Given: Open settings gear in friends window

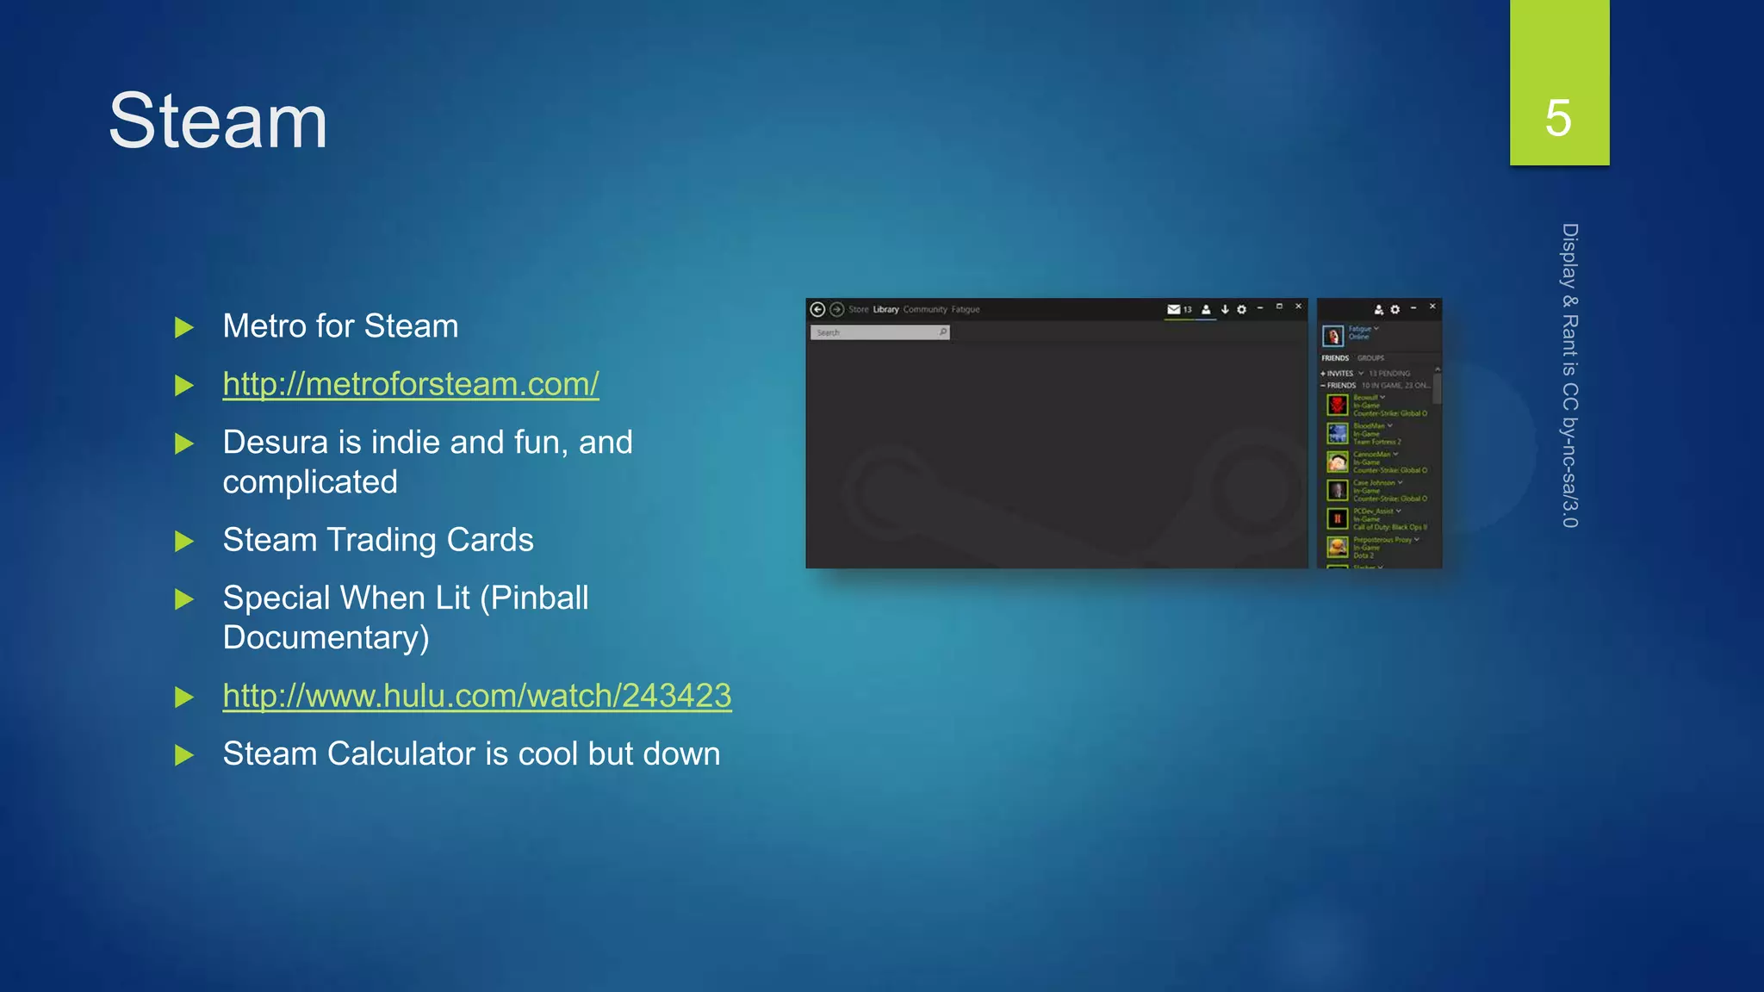Looking at the screenshot, I should pyautogui.click(x=1395, y=309).
